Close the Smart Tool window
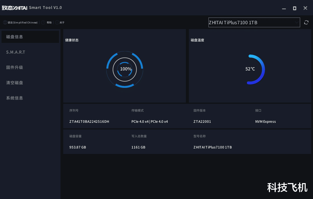Image resolution: width=313 pixels, height=199 pixels. 305,8
